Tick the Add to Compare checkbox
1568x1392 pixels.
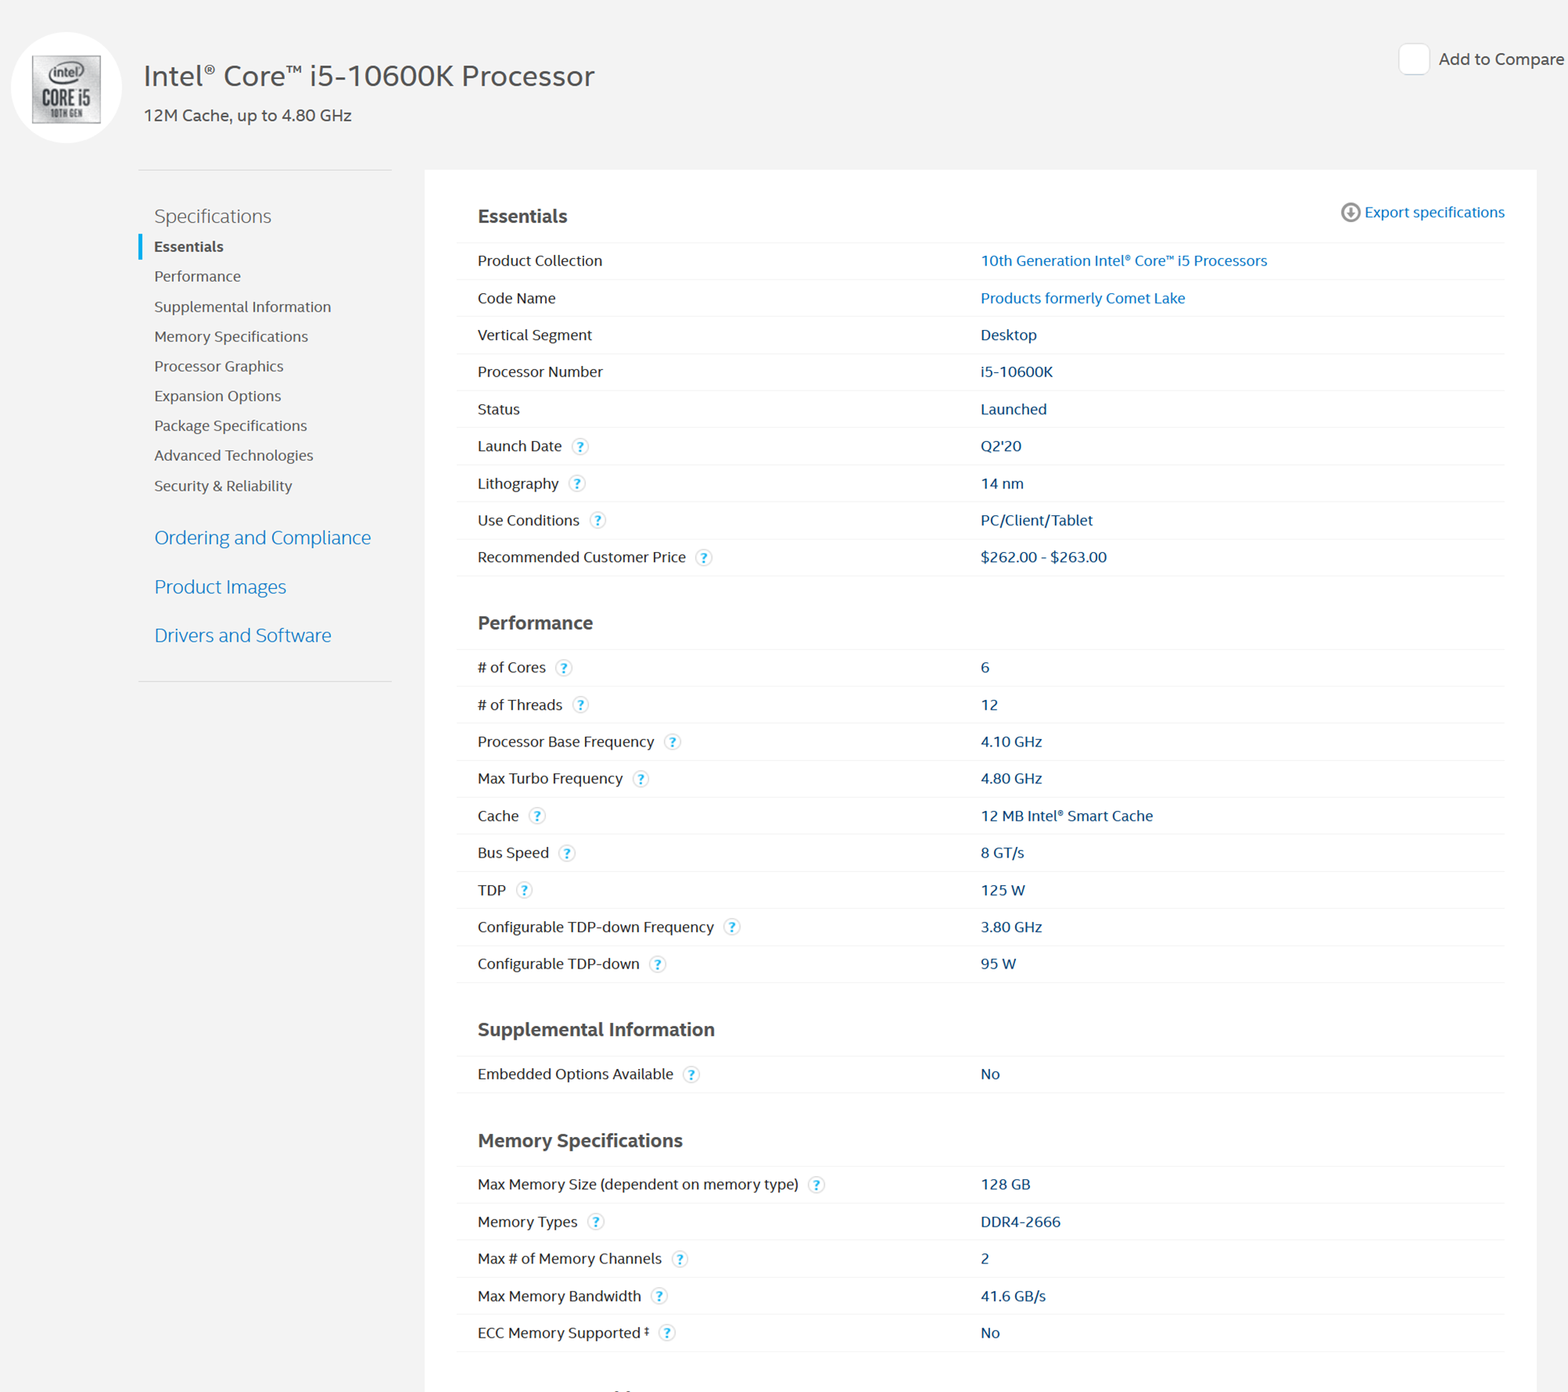tap(1413, 59)
